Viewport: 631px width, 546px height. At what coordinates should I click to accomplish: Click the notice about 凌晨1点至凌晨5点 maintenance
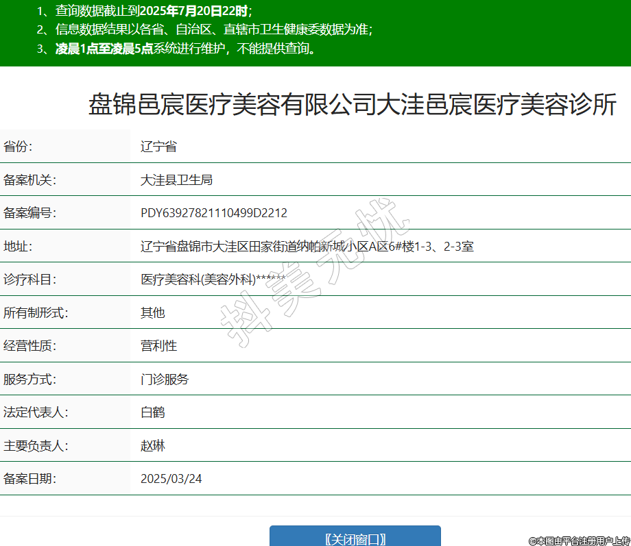click(176, 49)
